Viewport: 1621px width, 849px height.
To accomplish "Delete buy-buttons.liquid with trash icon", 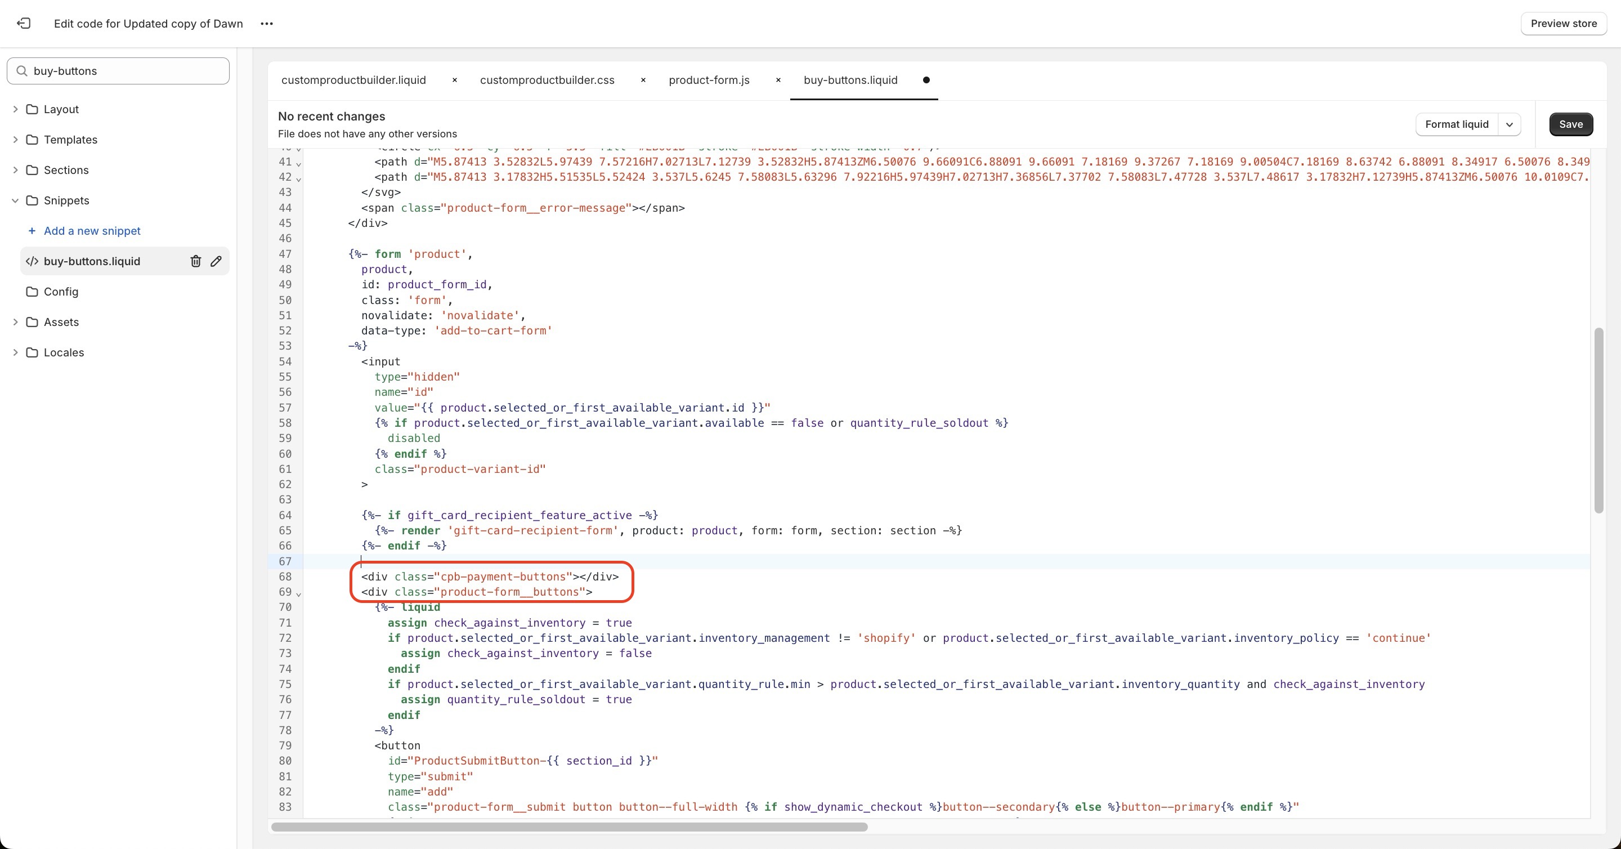I will (196, 261).
